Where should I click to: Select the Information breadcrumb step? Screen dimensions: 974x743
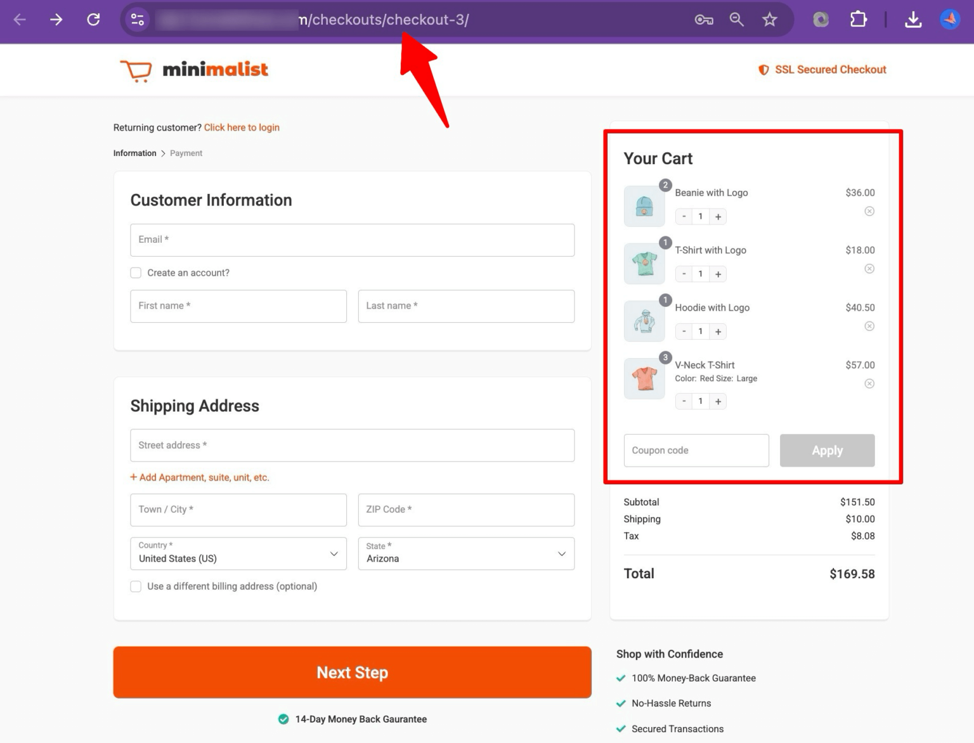point(134,153)
